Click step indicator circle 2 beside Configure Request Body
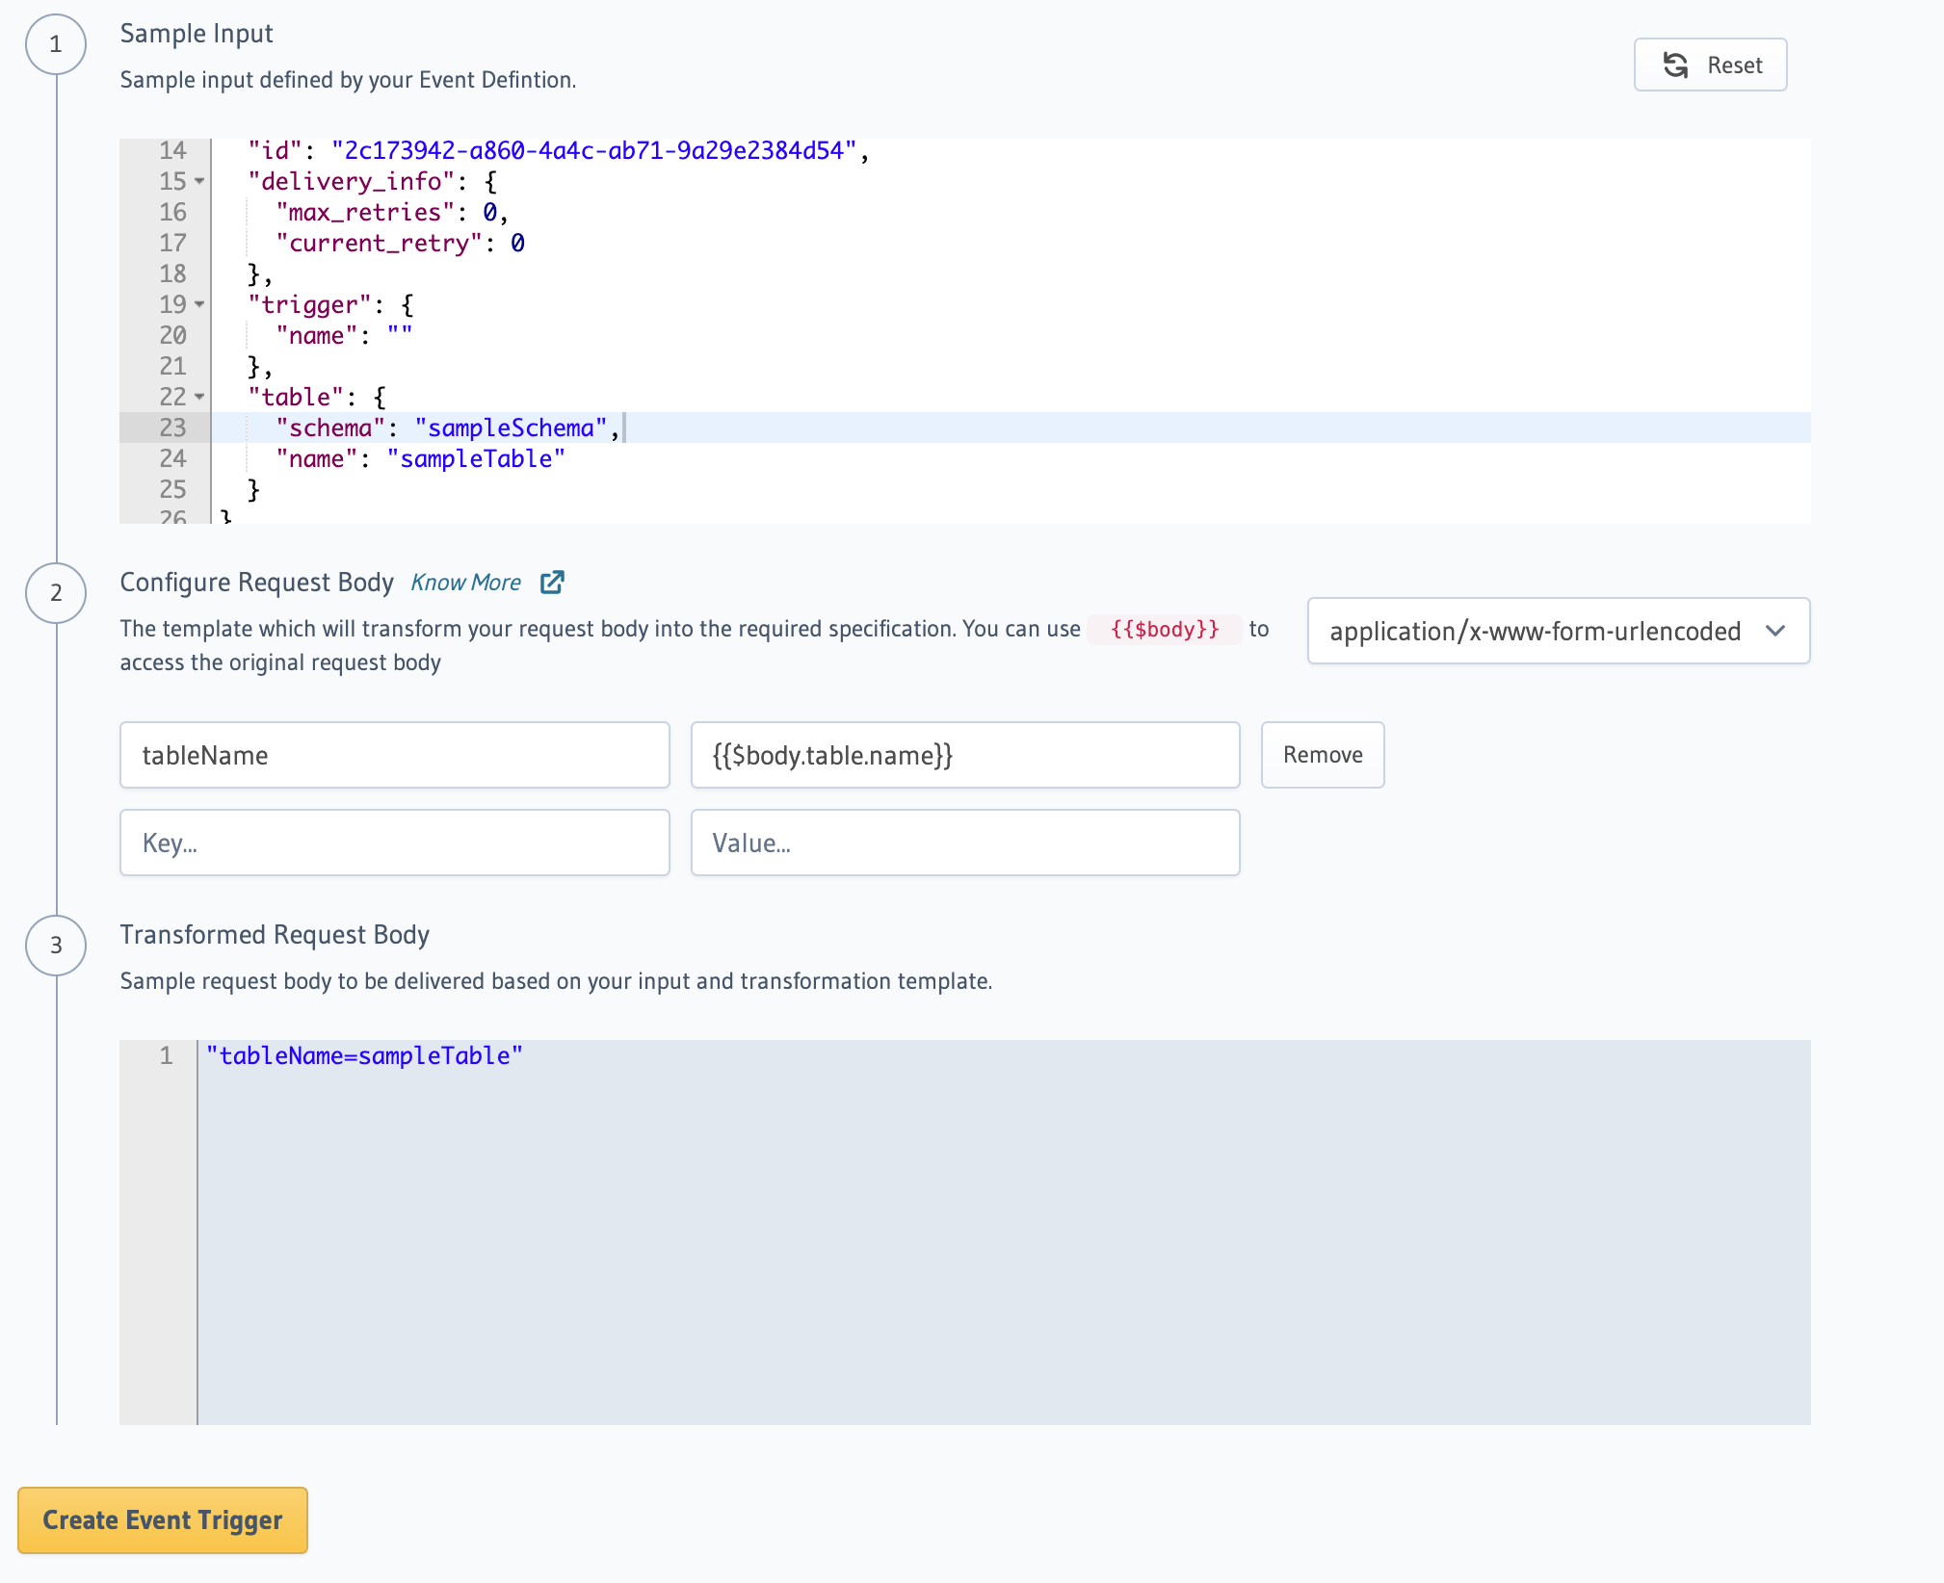The height and width of the screenshot is (1583, 1944). [x=56, y=593]
